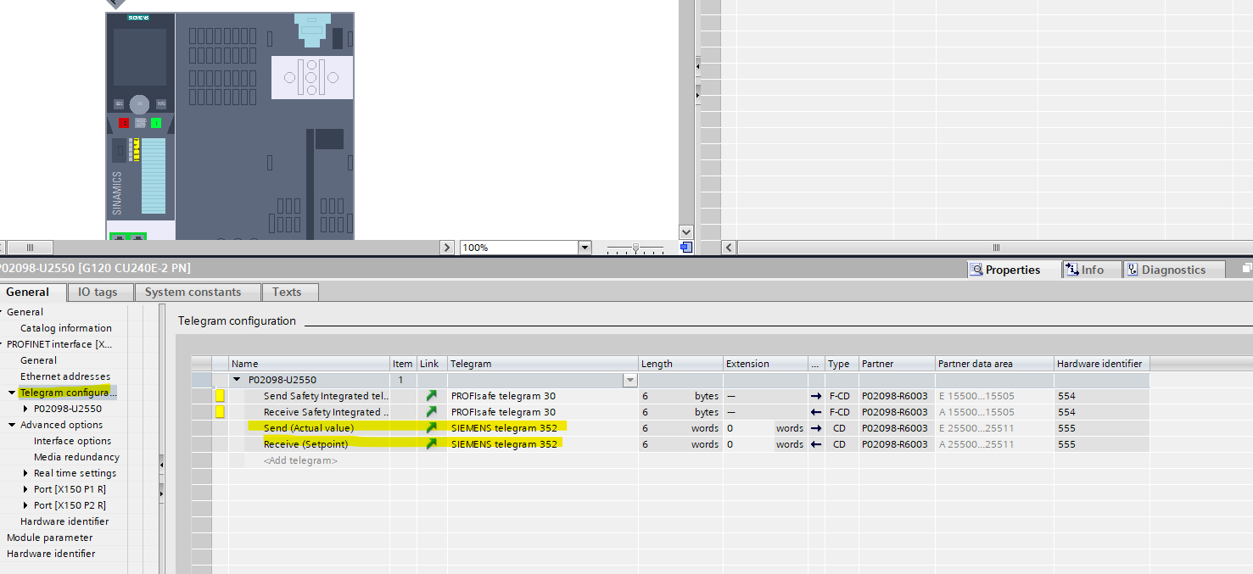Click direction arrow in Send Safety Integrated row
The height and width of the screenshot is (574, 1253).
coord(816,396)
